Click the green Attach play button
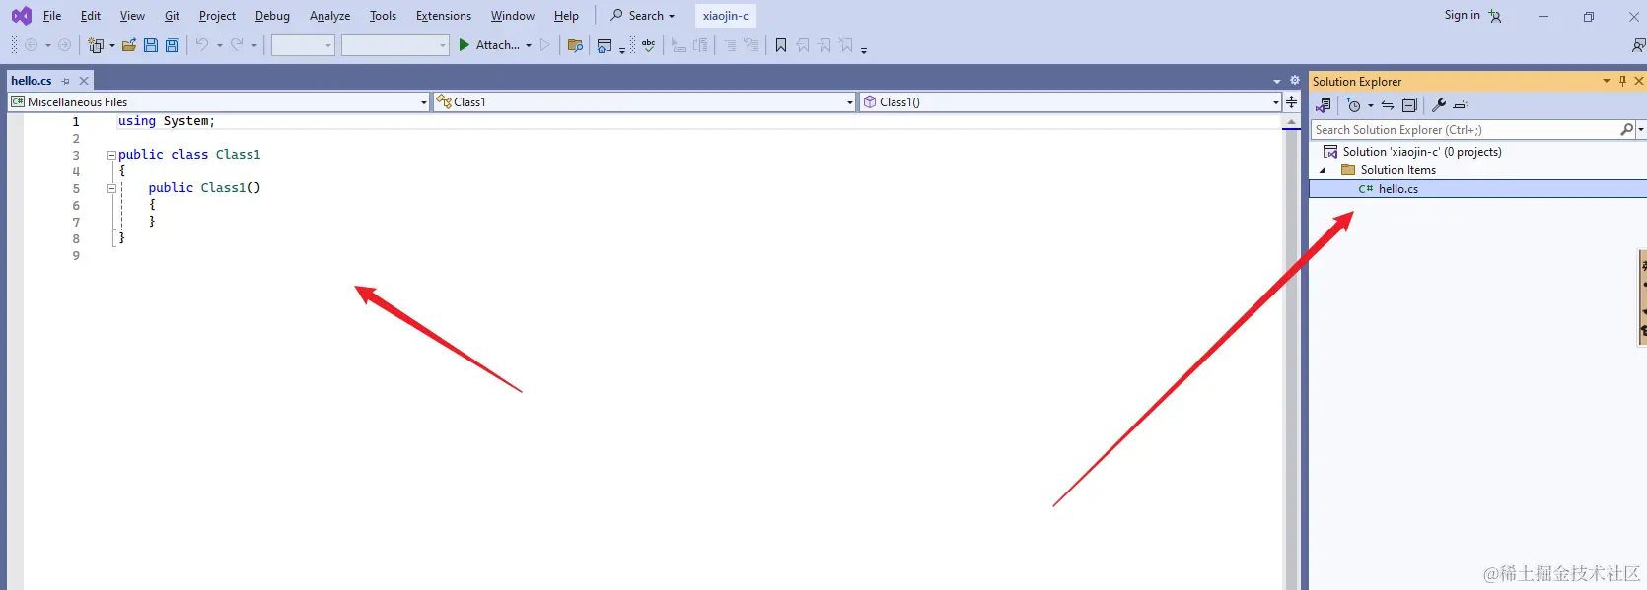 coord(465,45)
